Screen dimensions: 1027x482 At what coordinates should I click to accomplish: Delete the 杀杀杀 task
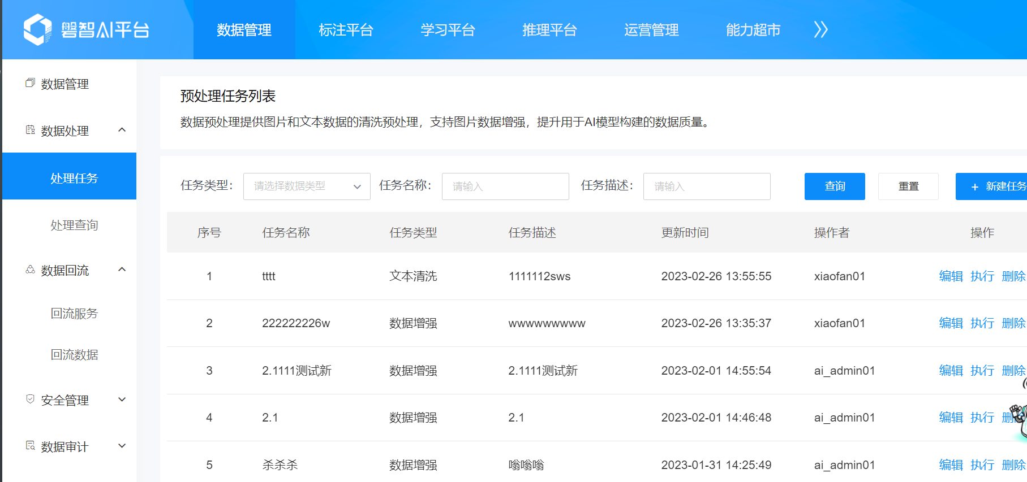(x=1013, y=464)
